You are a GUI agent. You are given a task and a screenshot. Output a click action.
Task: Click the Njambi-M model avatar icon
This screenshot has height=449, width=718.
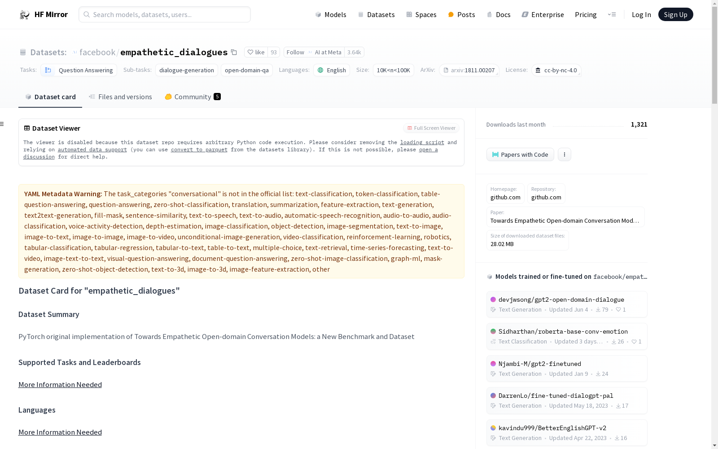493,364
